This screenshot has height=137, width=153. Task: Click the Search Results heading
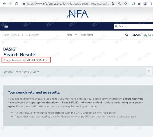click(20, 55)
